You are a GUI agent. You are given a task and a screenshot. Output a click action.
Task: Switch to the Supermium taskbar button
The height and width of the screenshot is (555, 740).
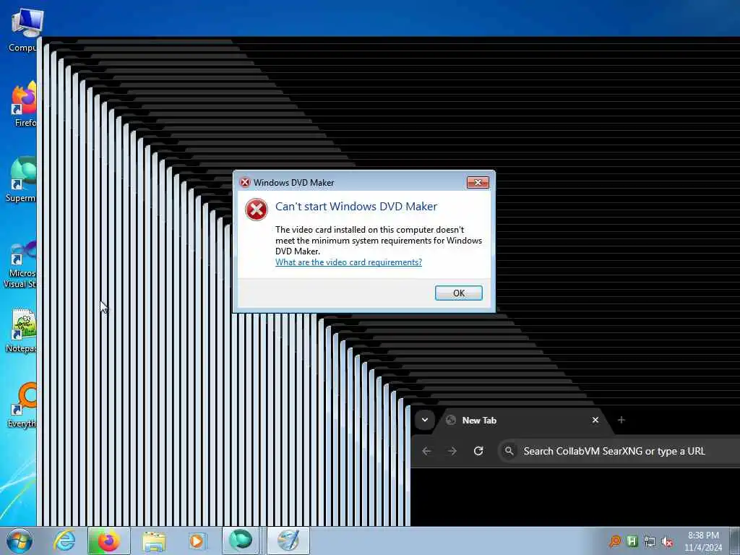pyautogui.click(x=241, y=541)
